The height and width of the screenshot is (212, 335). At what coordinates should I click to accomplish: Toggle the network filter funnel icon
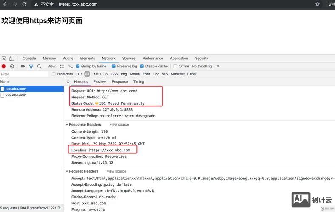(31, 67)
